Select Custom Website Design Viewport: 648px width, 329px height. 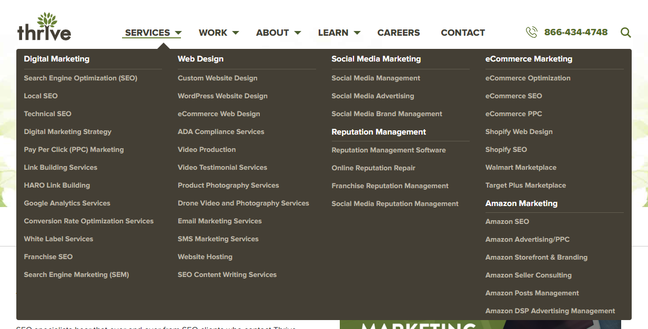click(217, 78)
